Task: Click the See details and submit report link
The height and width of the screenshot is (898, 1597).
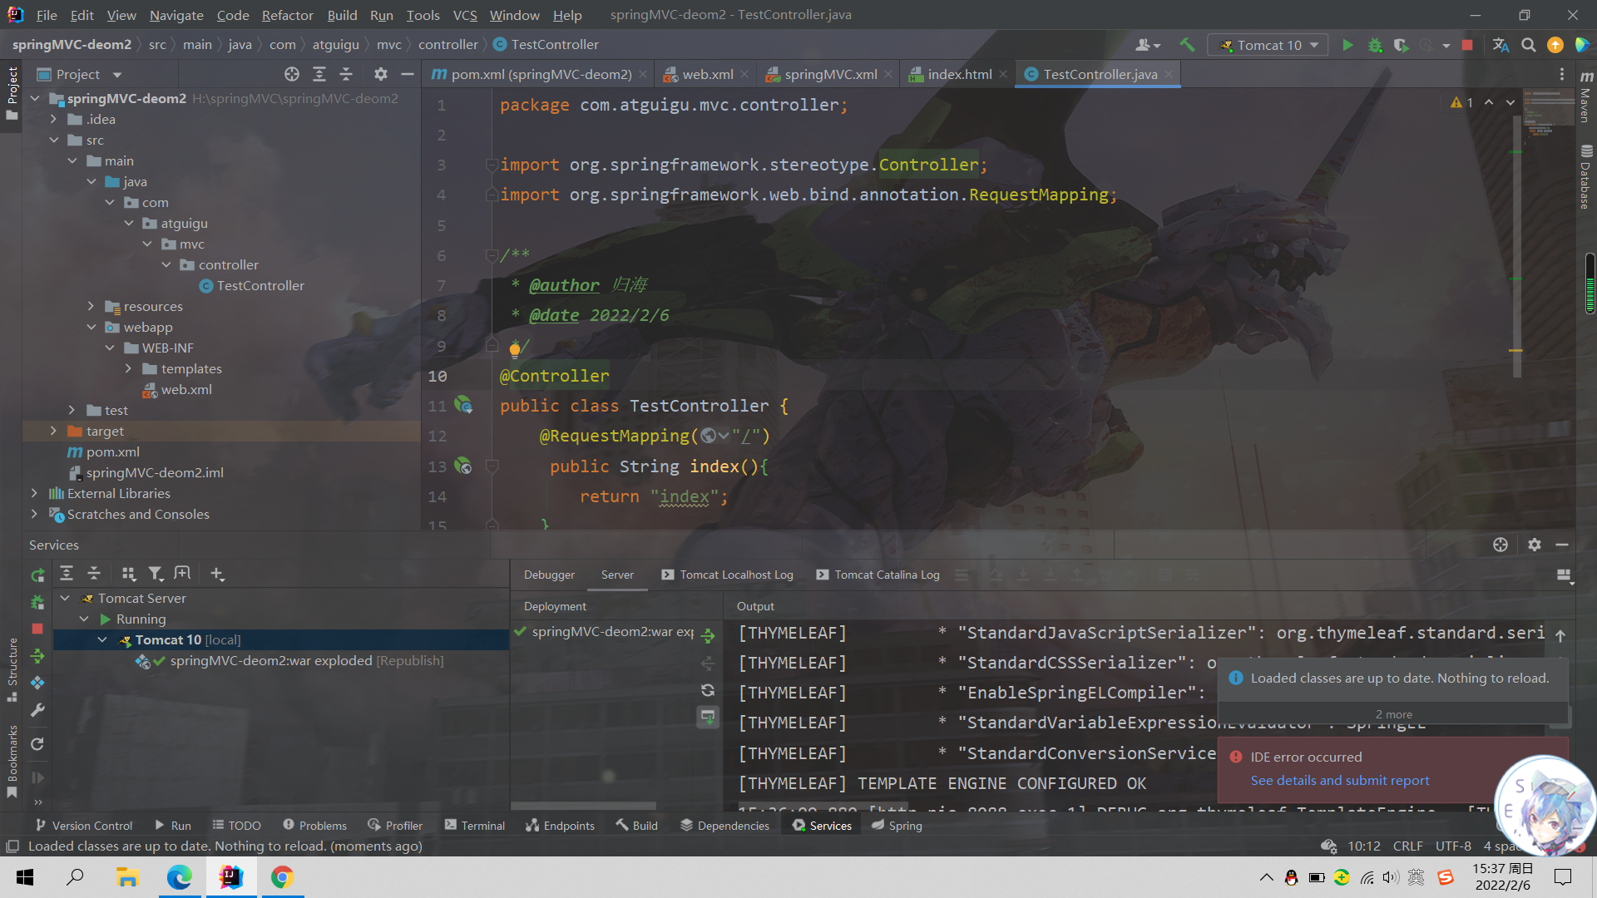Action: coord(1339,780)
